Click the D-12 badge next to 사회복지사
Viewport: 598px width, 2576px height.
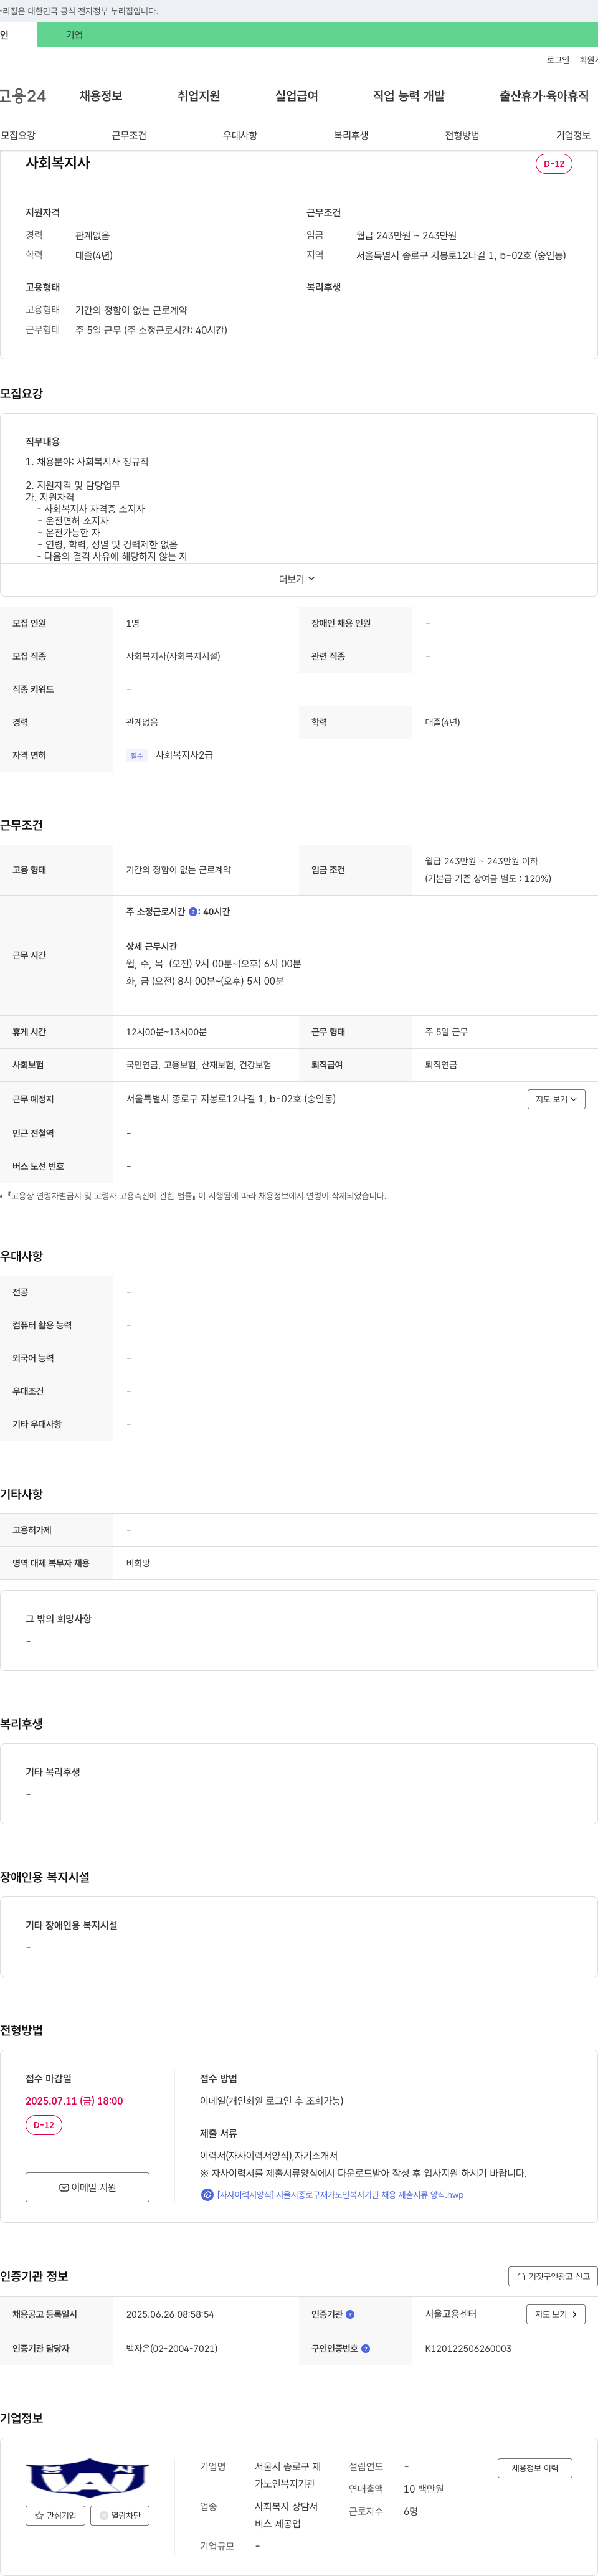[554, 164]
